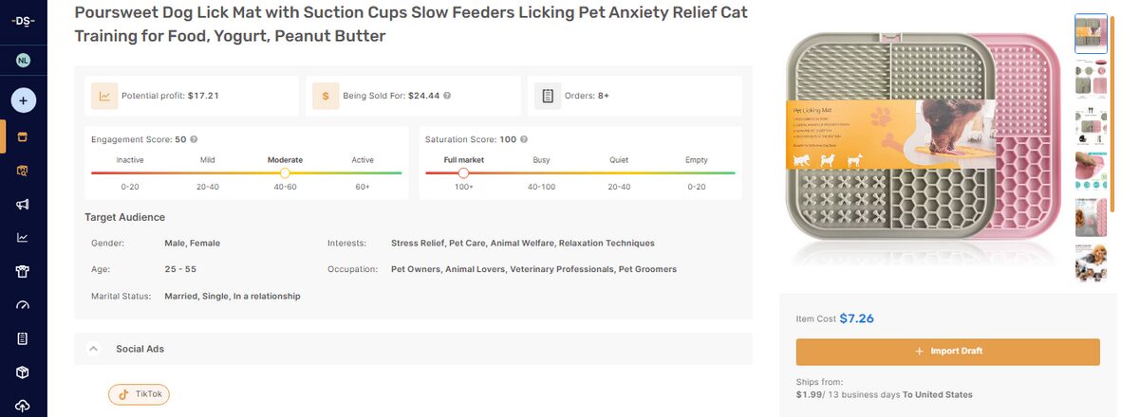Click the t-shirt icon in sidebar

point(23,272)
